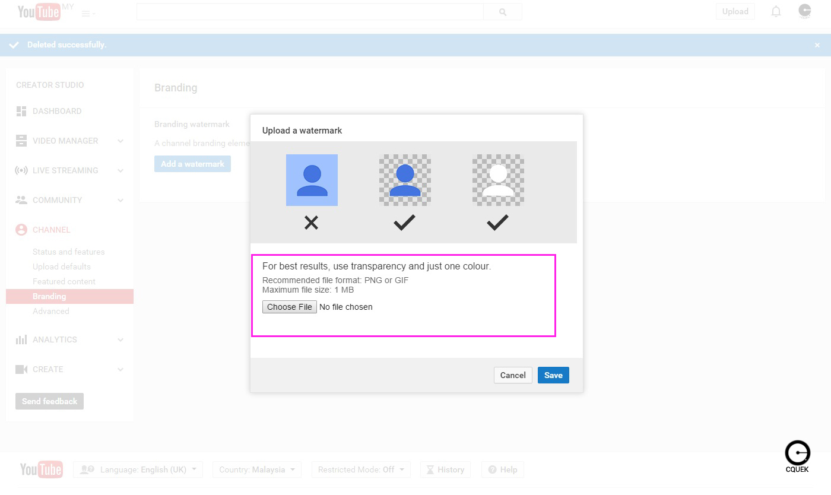Expand the Create section chevron

120,369
